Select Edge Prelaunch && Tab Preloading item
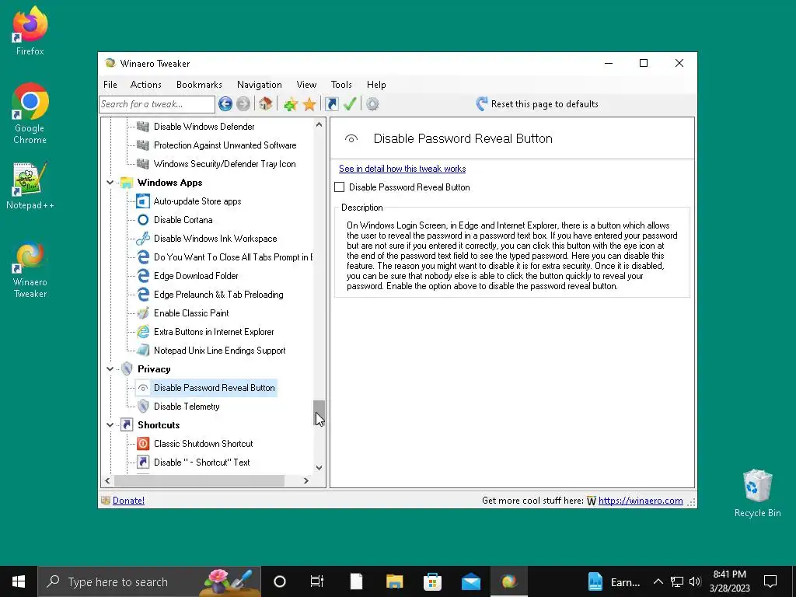 coord(218,295)
